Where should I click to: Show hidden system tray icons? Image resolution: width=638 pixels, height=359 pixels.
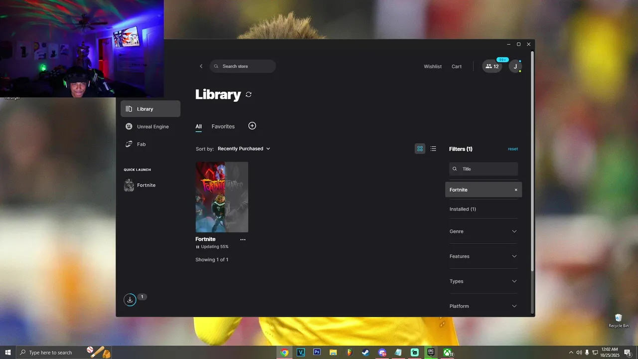coord(571,353)
